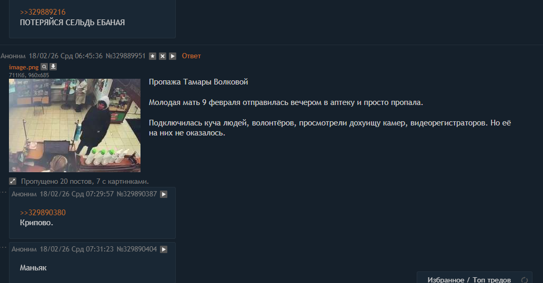Refresh the Избранное / Топ тредов panel
This screenshot has height=283, width=543.
[524, 280]
